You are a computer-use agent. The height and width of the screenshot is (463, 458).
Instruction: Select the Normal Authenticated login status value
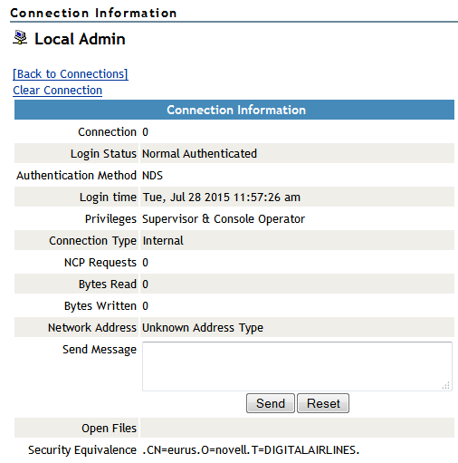pos(199,154)
